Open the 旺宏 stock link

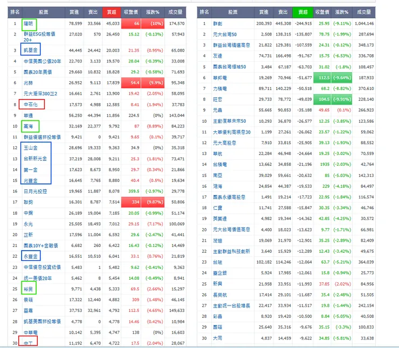coord(217,100)
